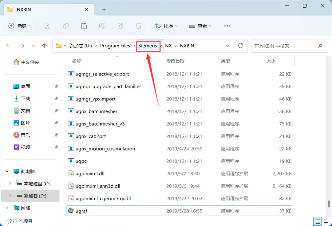Unpin Music (音乐) pin icon
Image resolution: width=332 pixels, height=226 pixels.
pos(56,135)
